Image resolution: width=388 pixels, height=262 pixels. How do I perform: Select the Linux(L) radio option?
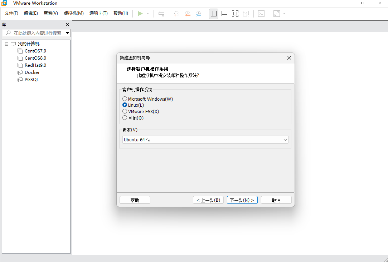click(133, 105)
